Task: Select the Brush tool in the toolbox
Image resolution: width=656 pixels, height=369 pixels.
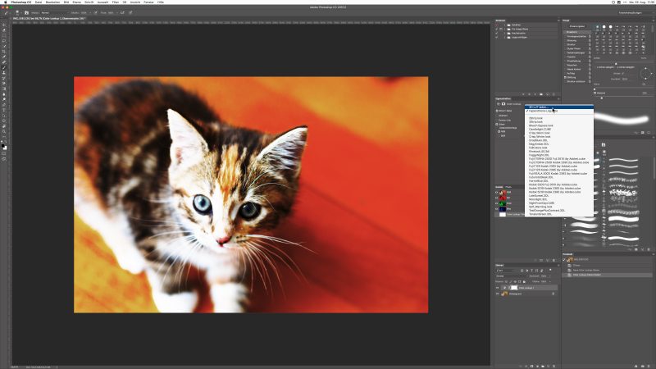Action: (4, 67)
